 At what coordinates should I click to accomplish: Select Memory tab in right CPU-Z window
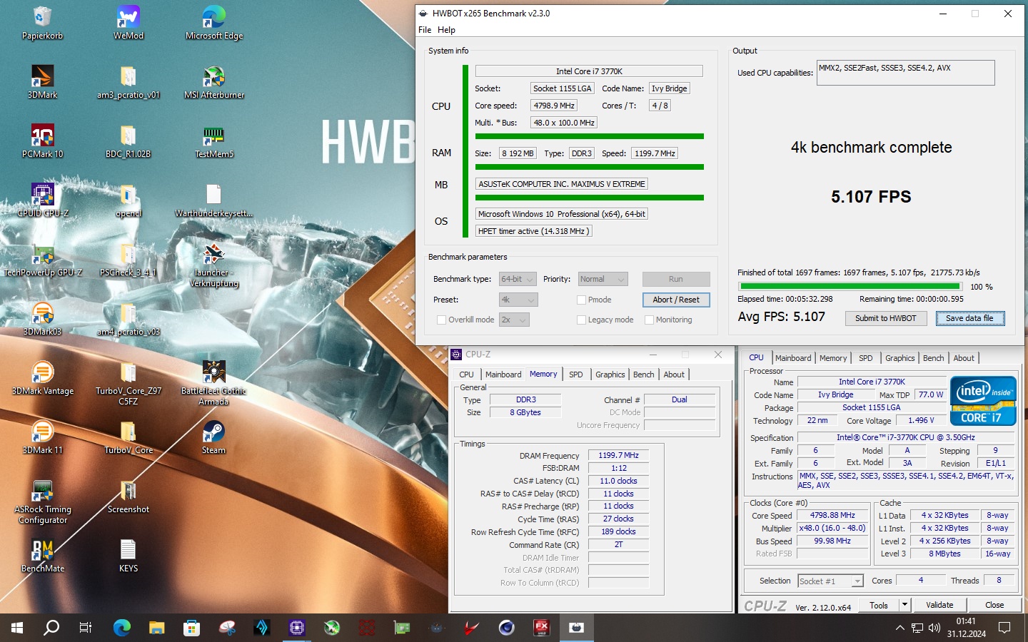point(833,358)
